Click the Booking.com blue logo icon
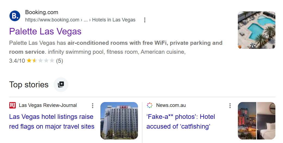Viewport: 283px width, 143px height. (x=15, y=16)
